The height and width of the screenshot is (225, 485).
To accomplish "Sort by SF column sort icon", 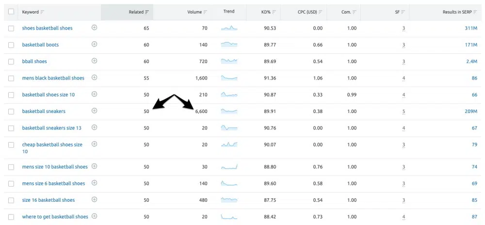I will (403, 12).
